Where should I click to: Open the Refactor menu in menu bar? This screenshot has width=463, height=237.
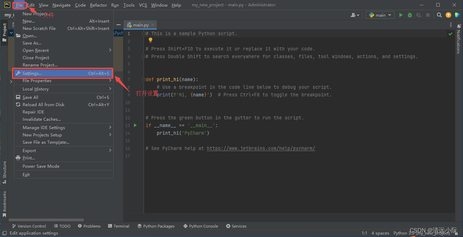click(98, 5)
